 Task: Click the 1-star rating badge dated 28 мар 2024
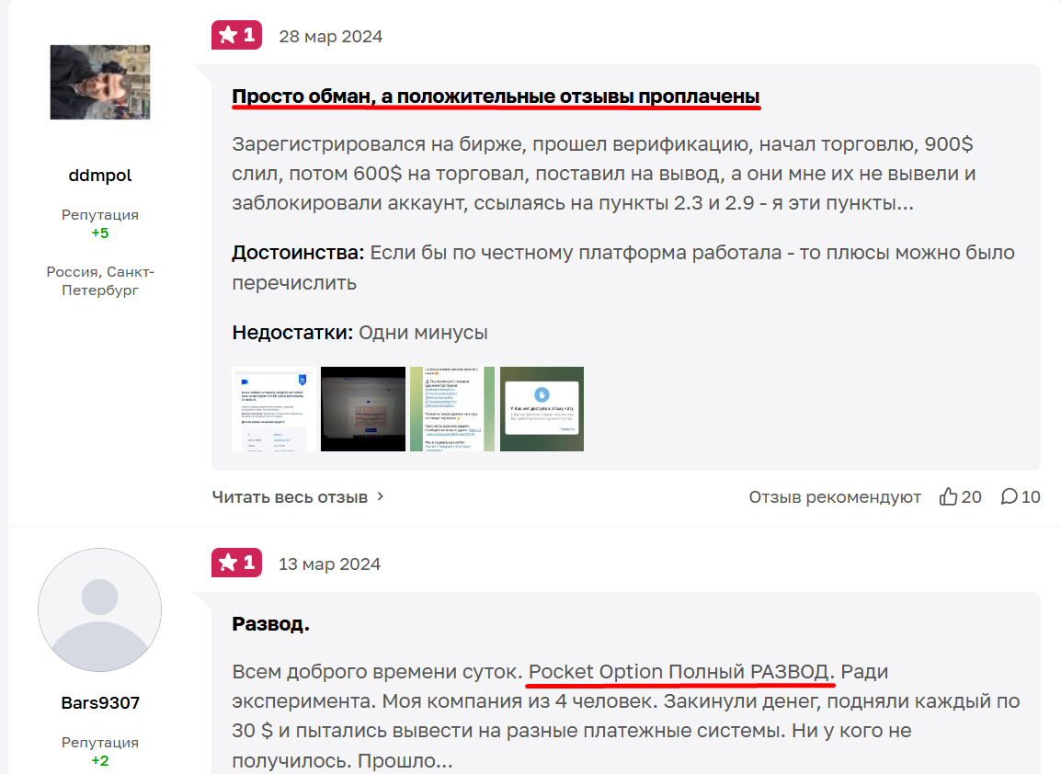tap(236, 35)
